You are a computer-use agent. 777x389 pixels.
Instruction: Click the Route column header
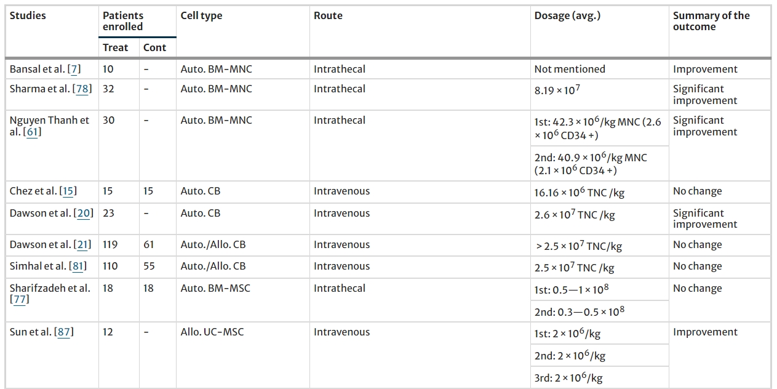pyautogui.click(x=328, y=16)
